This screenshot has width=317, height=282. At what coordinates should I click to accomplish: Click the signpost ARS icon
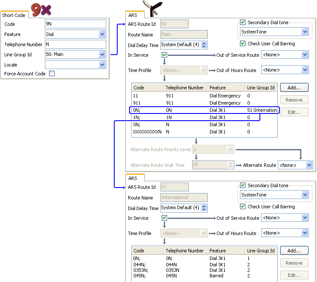(x=153, y=8)
